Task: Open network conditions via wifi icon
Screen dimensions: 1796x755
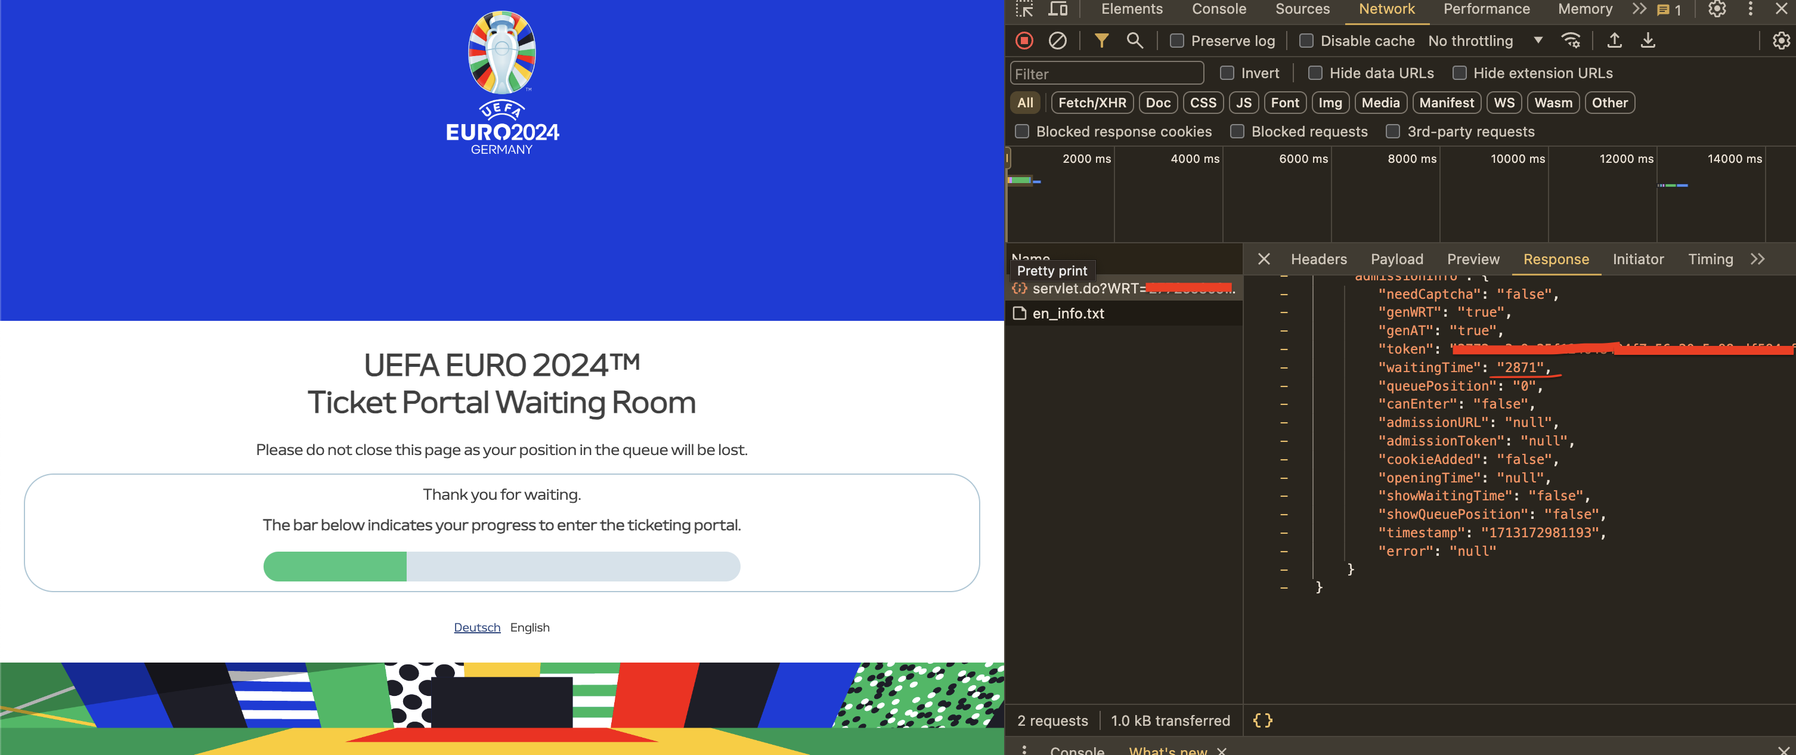Action: click(1571, 41)
